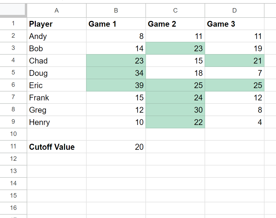
Task: Click the cell containing Frank
Action: point(57,97)
